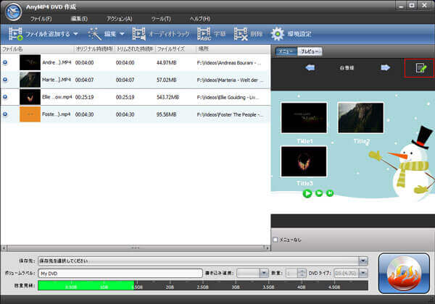Go to next menu template with right arrow
The width and height of the screenshot is (435, 304).
click(x=386, y=68)
